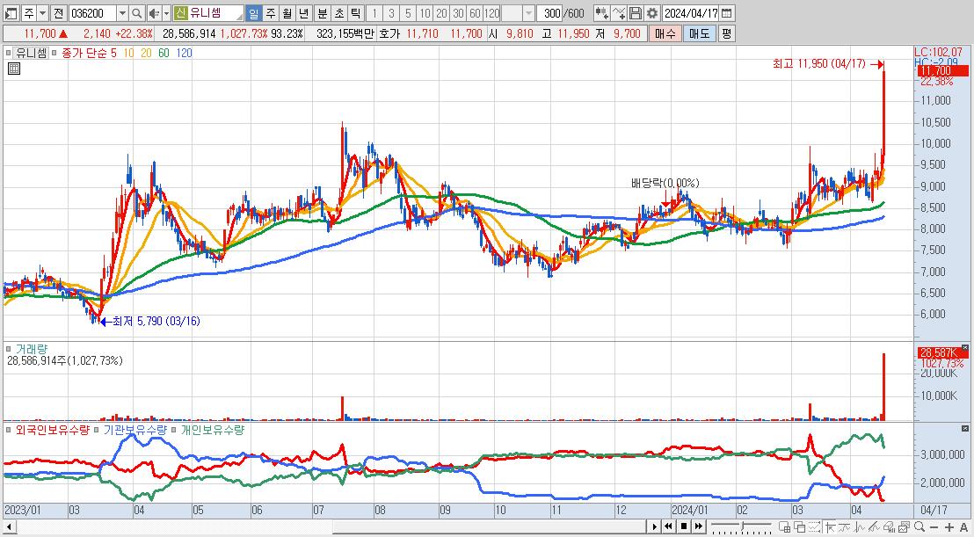Select the 5 interval button
Viewport: 974px width, 537px height.
(x=408, y=13)
